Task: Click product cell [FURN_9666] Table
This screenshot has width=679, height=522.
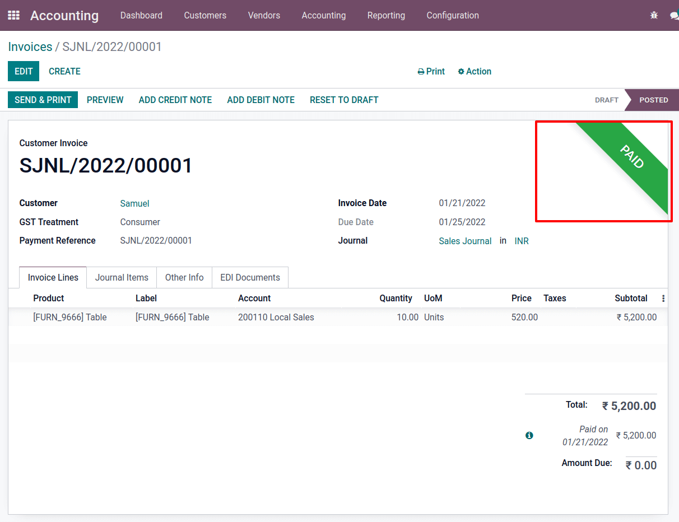Action: (70, 318)
